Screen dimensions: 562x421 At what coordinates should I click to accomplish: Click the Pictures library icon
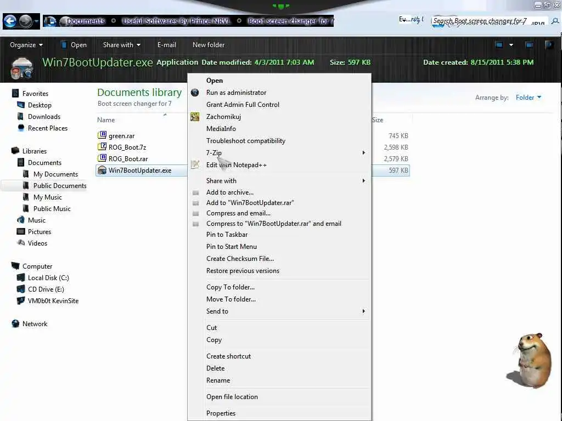pyautogui.click(x=21, y=231)
